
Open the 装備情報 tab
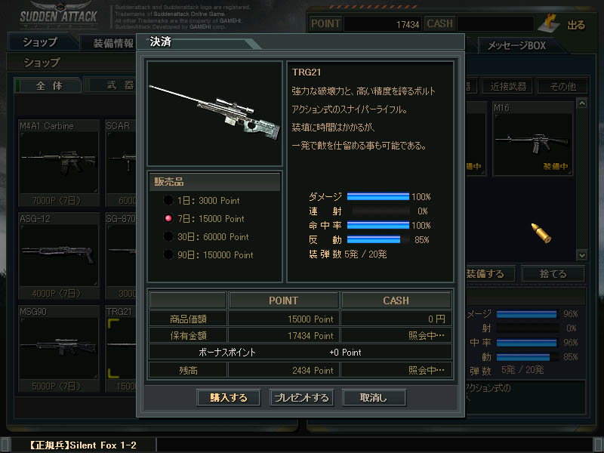click(112, 43)
